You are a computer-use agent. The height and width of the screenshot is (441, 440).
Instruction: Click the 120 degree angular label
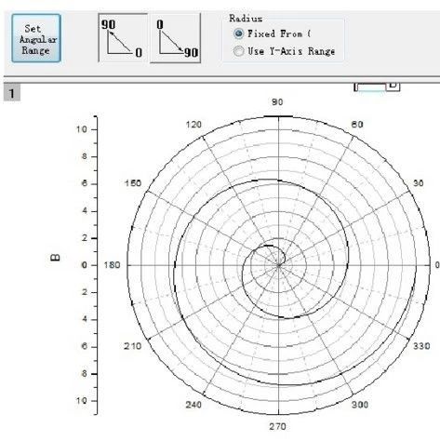(193, 125)
